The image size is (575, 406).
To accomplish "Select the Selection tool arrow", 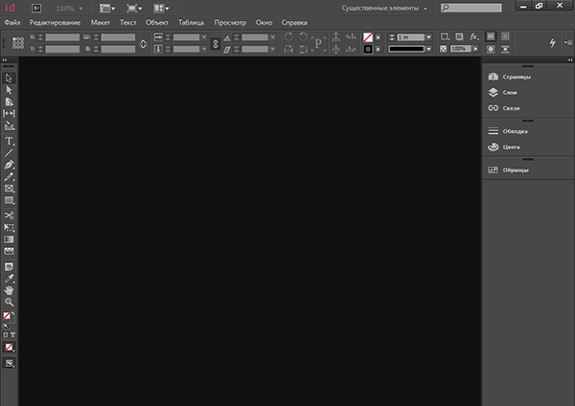I will pos(9,79).
